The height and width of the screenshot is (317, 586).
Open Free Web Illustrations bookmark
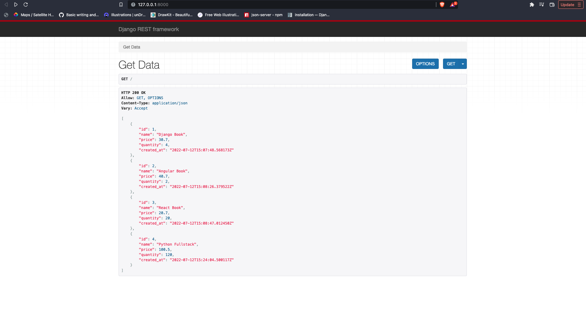[x=218, y=15]
